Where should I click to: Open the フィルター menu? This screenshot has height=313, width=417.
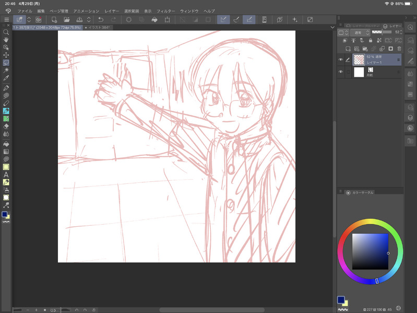click(x=165, y=11)
